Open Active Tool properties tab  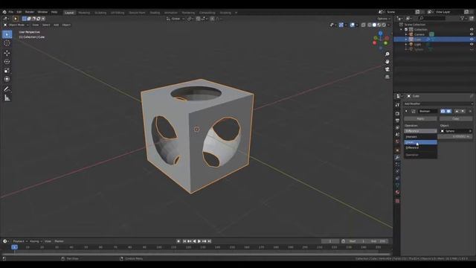pos(397,105)
